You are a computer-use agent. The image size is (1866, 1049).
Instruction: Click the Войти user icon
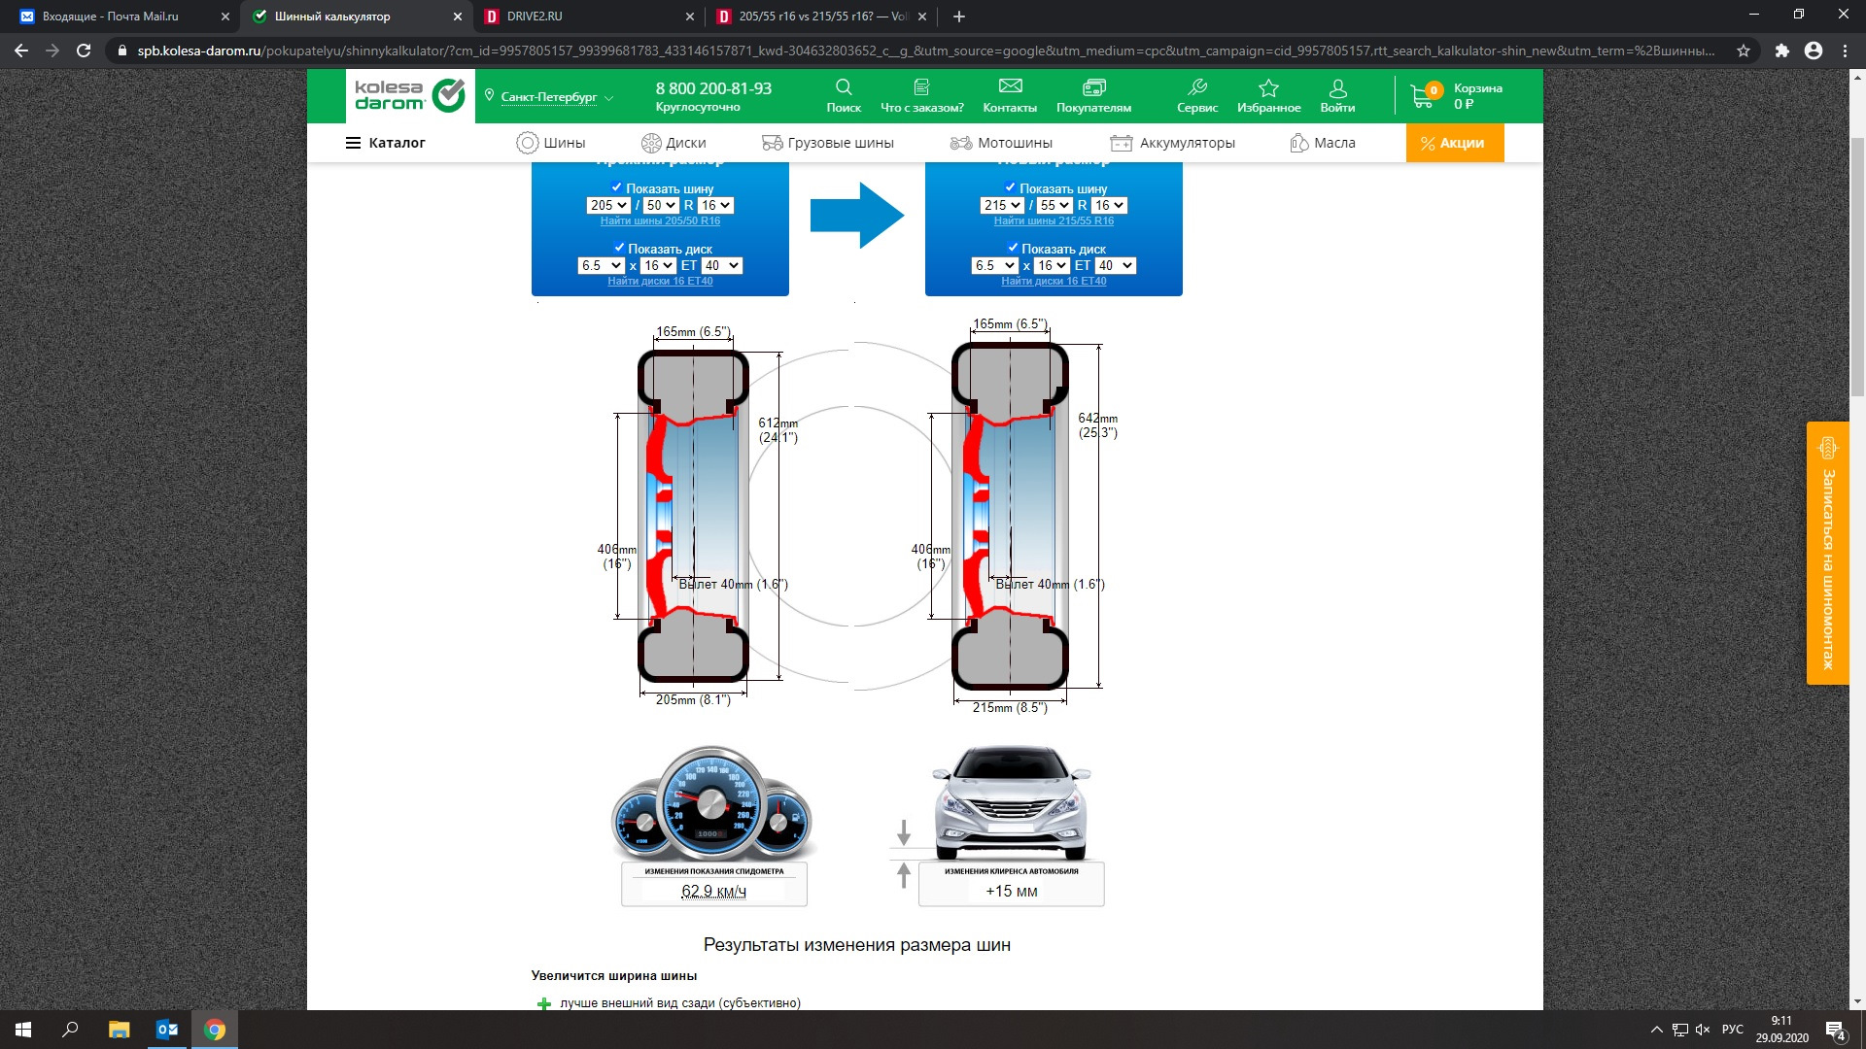1337,87
